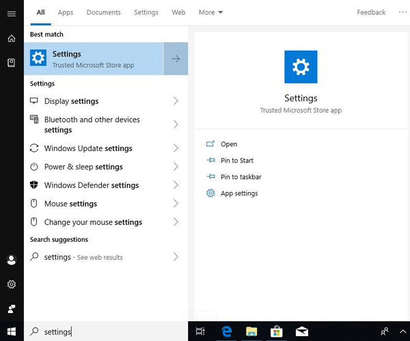Click the search box containing settings
Screen dimensions: 410x341
click(x=106, y=331)
